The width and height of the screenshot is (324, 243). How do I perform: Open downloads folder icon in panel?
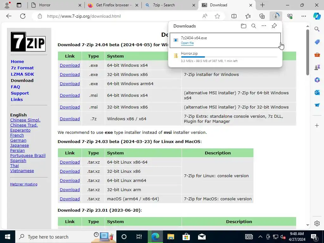[x=244, y=26]
